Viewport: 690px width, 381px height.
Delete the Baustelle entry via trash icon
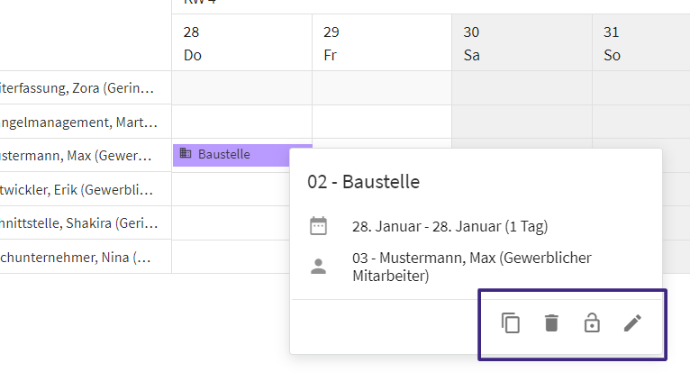[551, 323]
